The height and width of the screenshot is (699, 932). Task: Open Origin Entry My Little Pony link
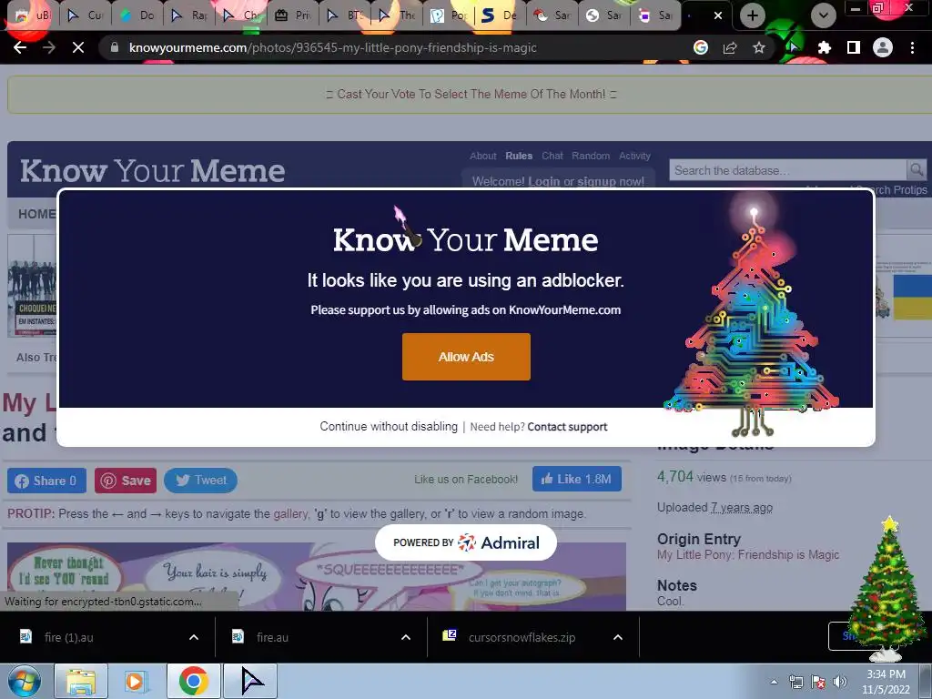[x=748, y=554]
